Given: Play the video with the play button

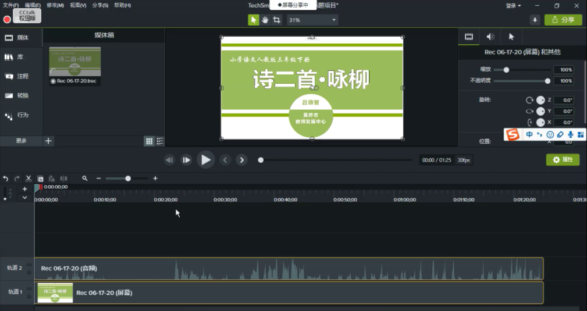Looking at the screenshot, I should coord(205,160).
